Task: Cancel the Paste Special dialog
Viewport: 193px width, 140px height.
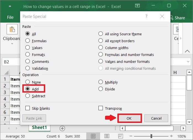Action: [156, 118]
